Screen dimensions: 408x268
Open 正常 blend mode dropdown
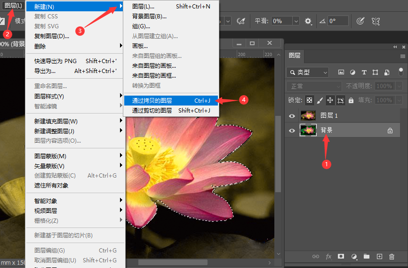(314, 86)
